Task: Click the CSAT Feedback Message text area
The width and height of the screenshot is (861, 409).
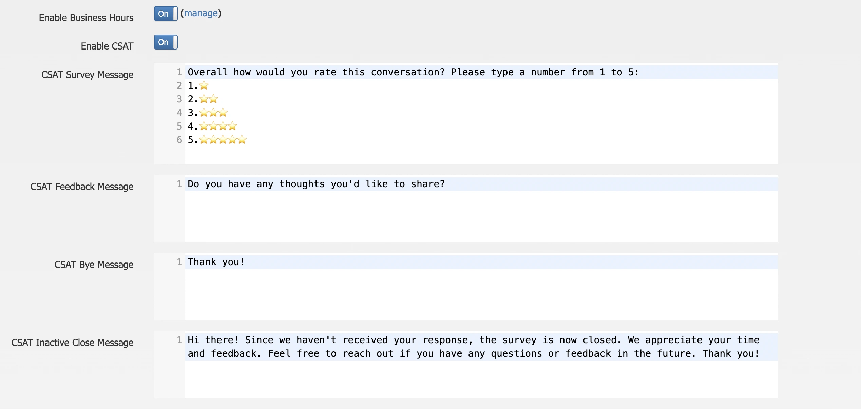Action: coord(407,210)
